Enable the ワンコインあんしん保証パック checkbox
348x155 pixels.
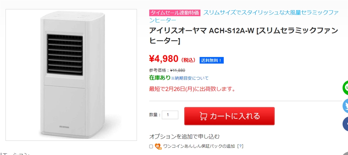pyautogui.click(x=151, y=147)
